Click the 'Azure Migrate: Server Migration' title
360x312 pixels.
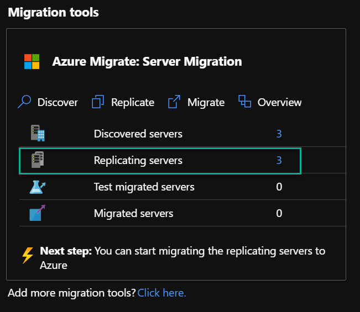[x=147, y=61]
